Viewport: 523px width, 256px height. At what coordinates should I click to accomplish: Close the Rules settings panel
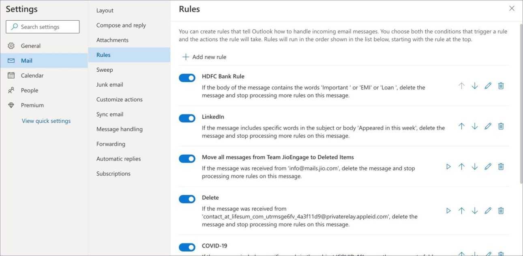point(512,9)
